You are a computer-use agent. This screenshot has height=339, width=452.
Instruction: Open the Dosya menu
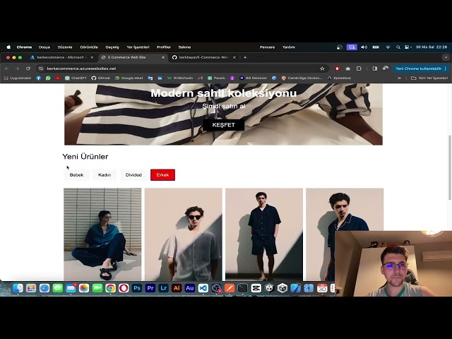pyautogui.click(x=44, y=47)
